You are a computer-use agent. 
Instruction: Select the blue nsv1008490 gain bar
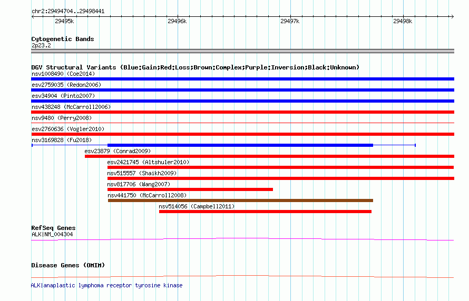pyautogui.click(x=242, y=79)
